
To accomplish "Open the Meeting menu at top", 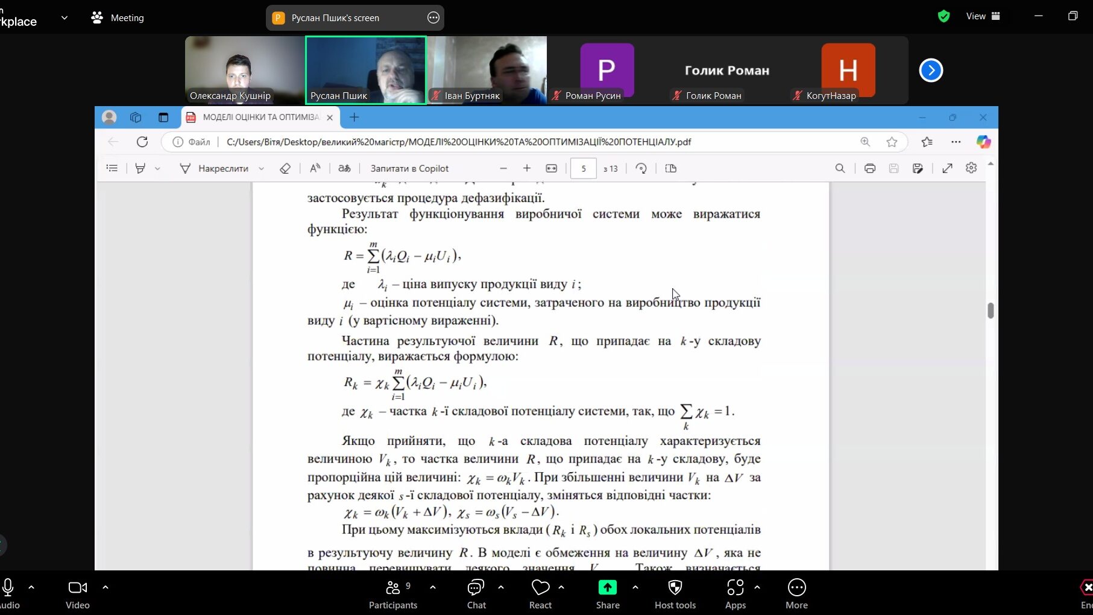I will (118, 18).
